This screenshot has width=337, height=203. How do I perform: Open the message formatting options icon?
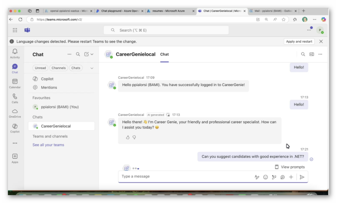pyautogui.click(x=257, y=177)
